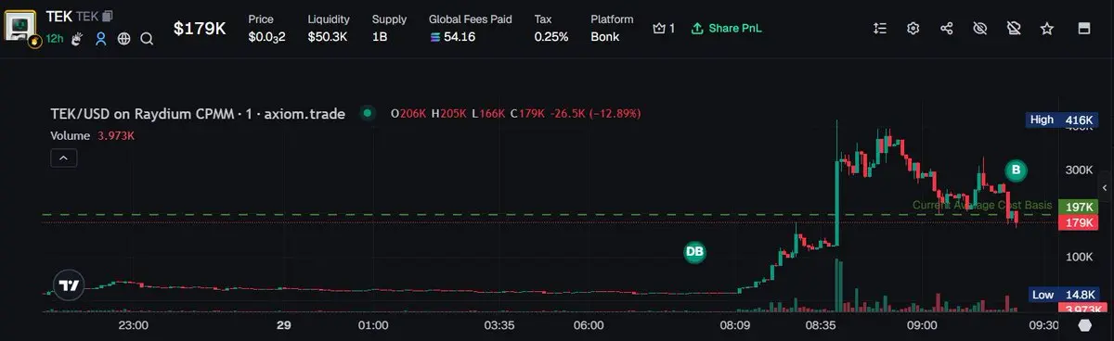1114x341 pixels.
Task: Click the Platform Bonk stat
Action: 612,28
